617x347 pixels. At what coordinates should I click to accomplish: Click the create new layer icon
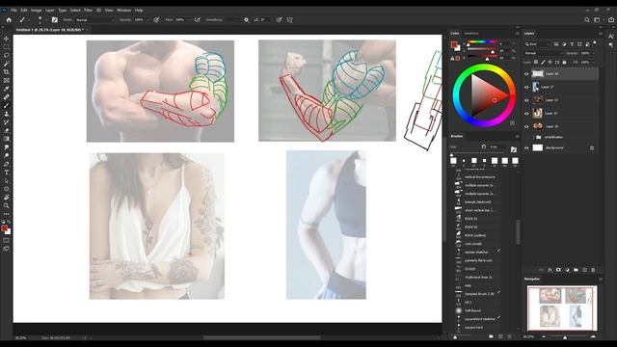pyautogui.click(x=584, y=270)
